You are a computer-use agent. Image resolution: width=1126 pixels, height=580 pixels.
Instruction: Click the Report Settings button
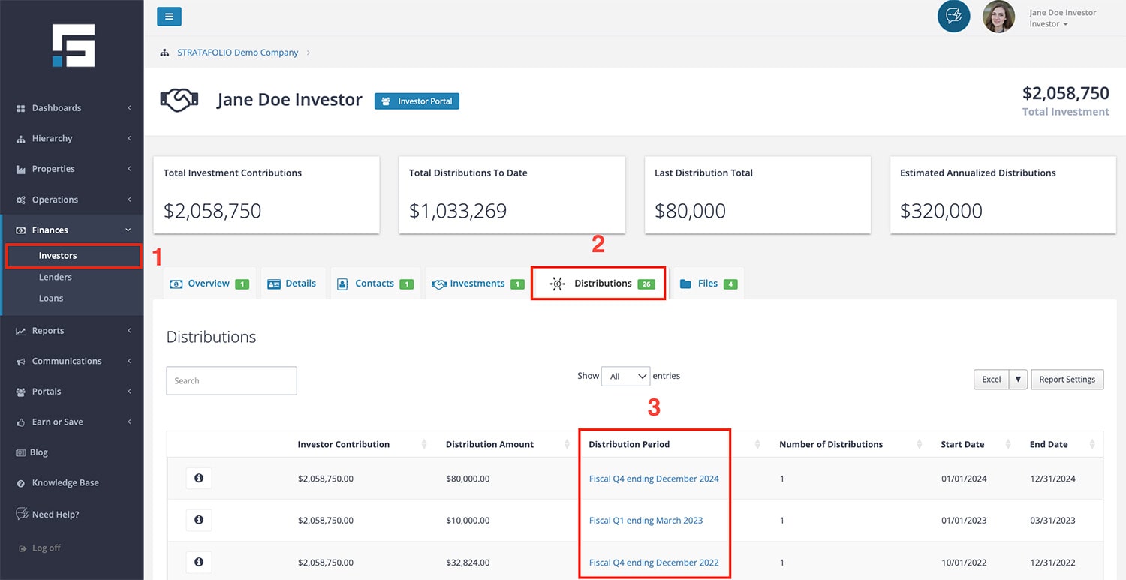click(1067, 380)
